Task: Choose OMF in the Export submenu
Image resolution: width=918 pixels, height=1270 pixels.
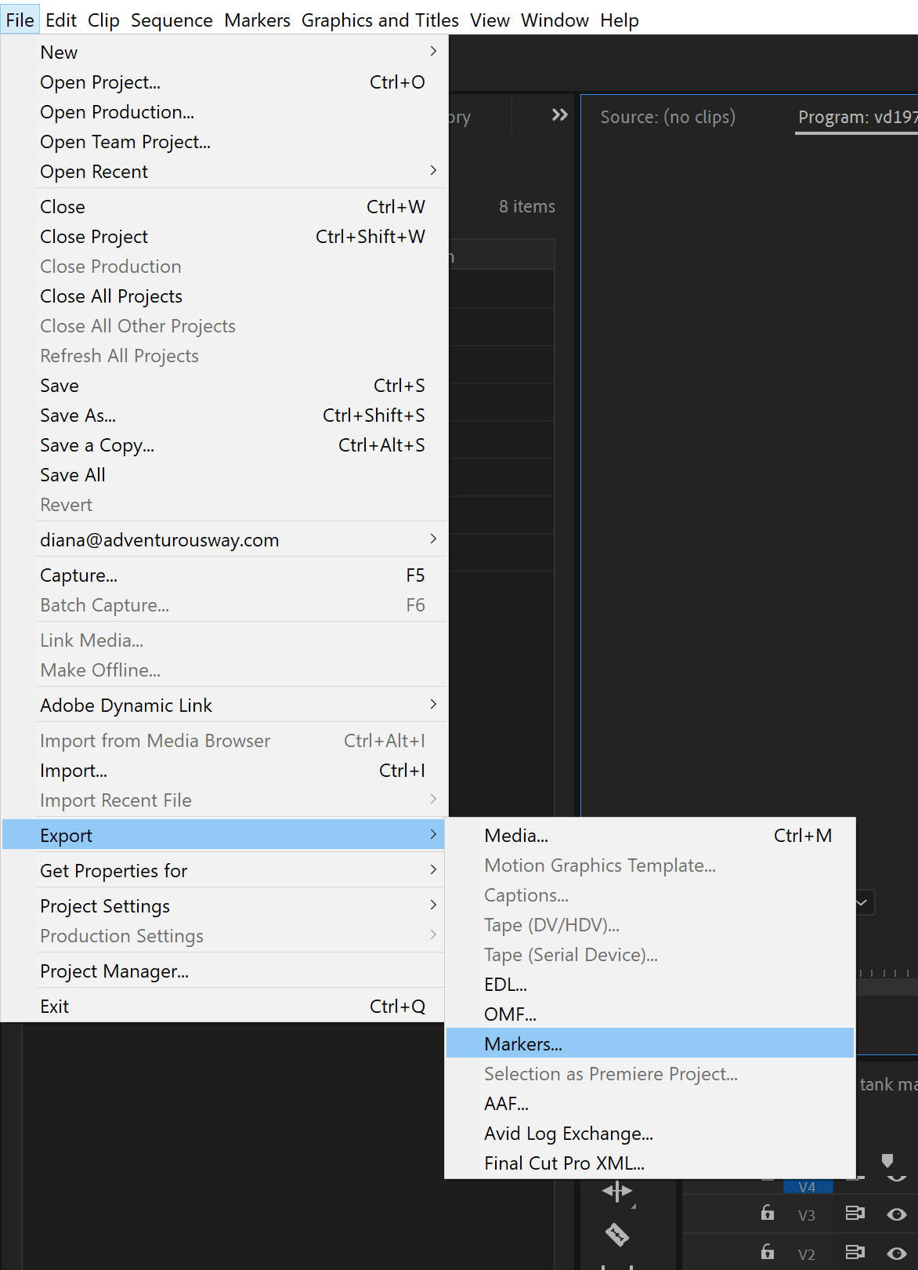Action: pyautogui.click(x=650, y=1014)
